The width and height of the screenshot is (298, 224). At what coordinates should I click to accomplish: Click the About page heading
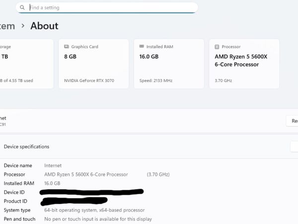pos(44,26)
